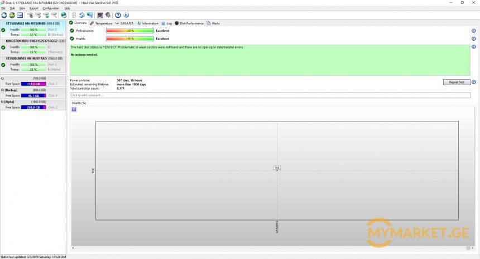This screenshot has width=480, height=259.
Task: Click the 'more than 1000 days' value
Action: (131, 84)
